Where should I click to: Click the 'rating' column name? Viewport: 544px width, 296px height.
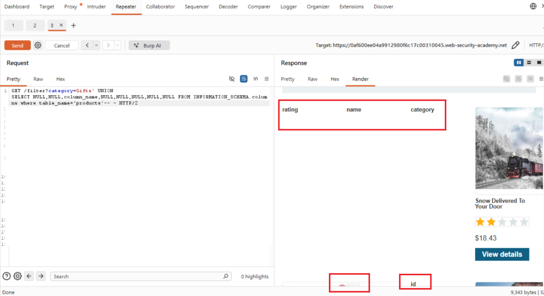point(290,110)
